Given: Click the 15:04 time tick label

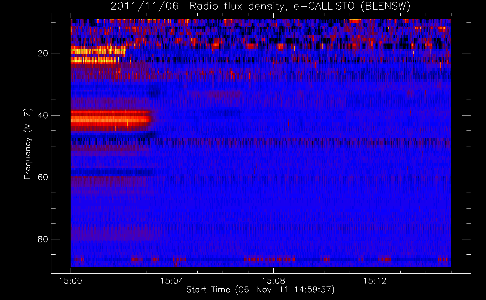Looking at the screenshot, I should coord(172,281).
